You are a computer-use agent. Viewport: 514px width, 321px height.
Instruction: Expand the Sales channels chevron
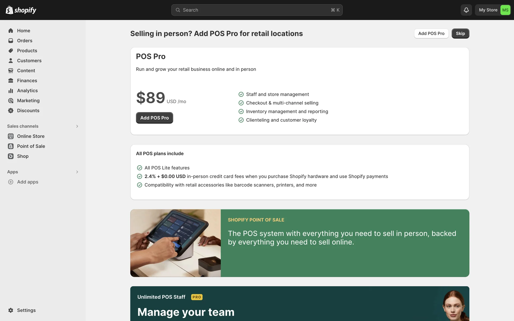pos(77,126)
